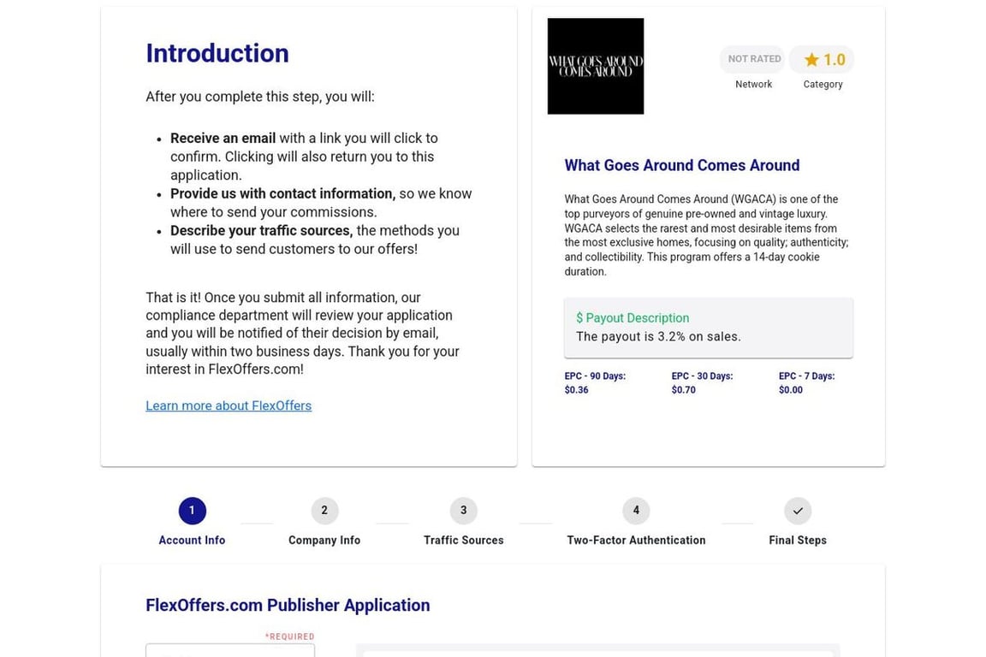Click the EPC - 90 Days value $0.36
986x657 pixels.
point(576,390)
